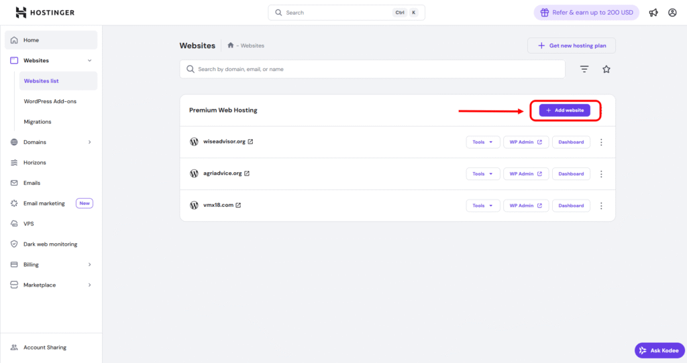The width and height of the screenshot is (687, 363).
Task: Open more options for wiseadvisor.org
Action: click(601, 142)
